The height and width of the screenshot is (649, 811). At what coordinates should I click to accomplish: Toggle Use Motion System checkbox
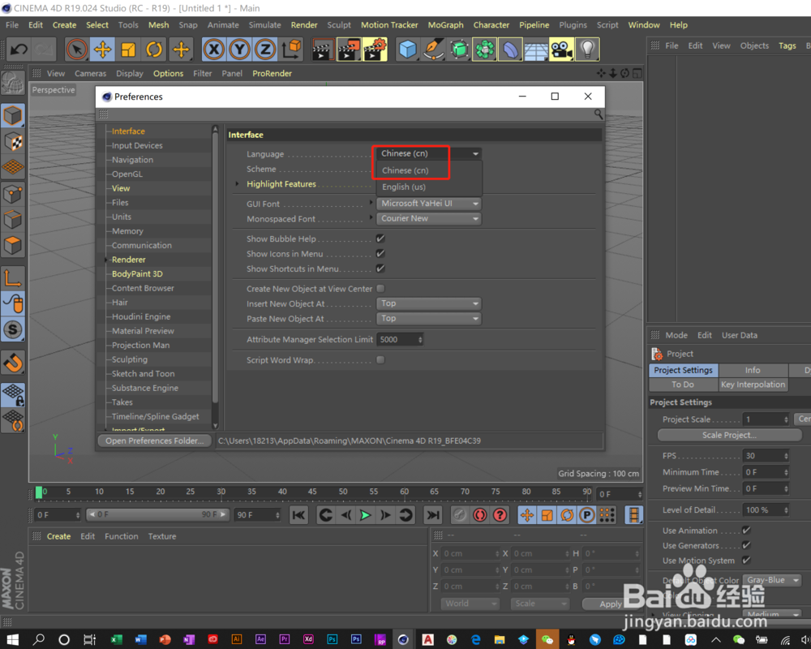[746, 560]
